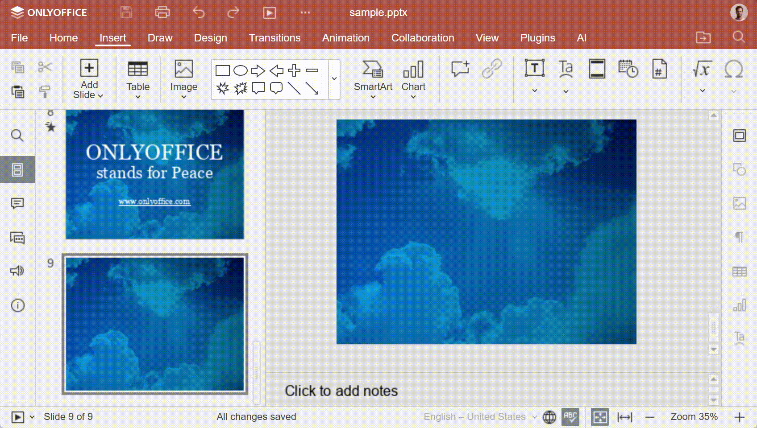The image size is (757, 428).
Task: Open the Text Art dropdown arrow
Action: (x=566, y=91)
